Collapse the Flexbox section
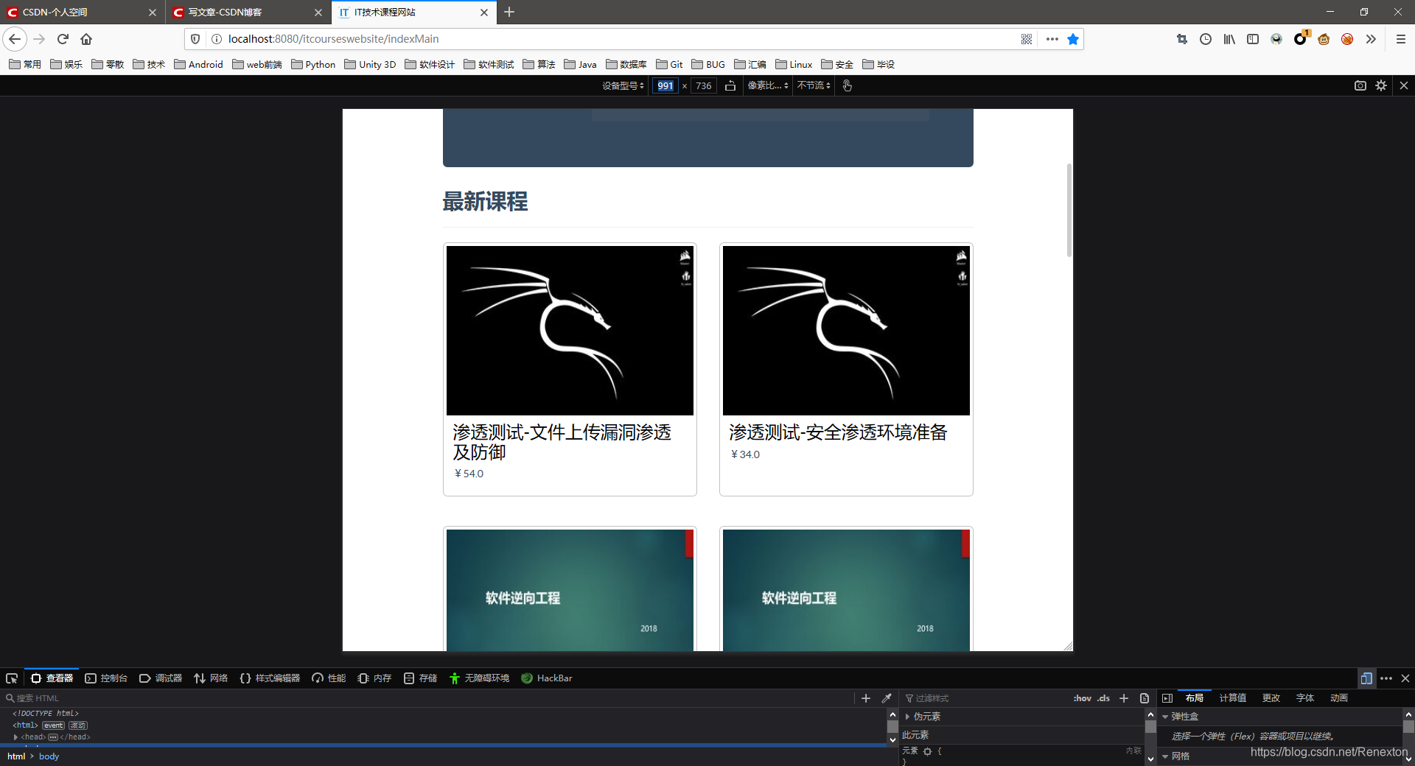 point(1165,717)
